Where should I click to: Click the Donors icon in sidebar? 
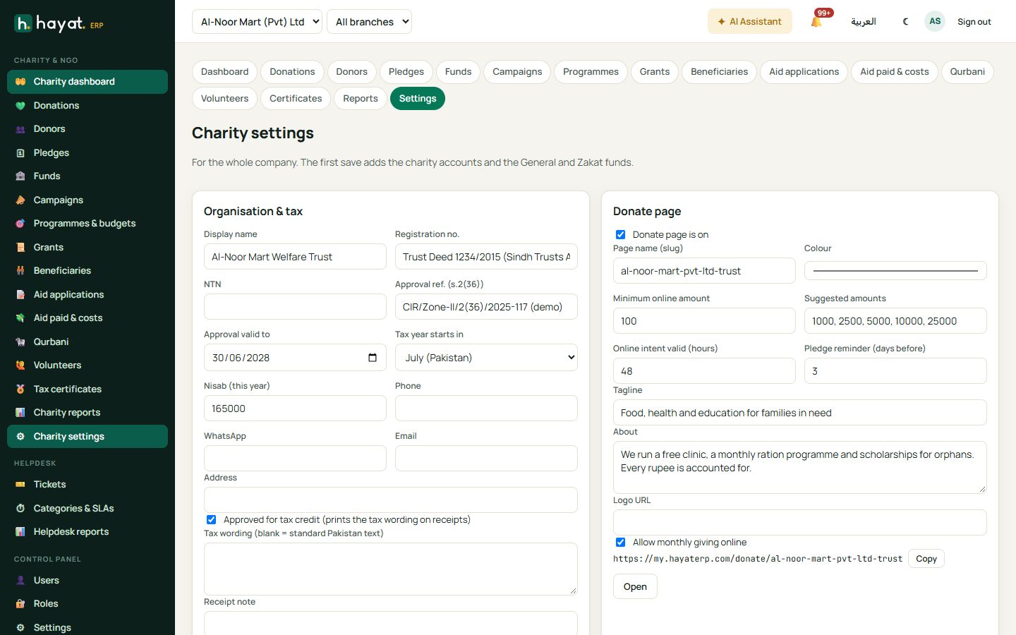[20, 129]
